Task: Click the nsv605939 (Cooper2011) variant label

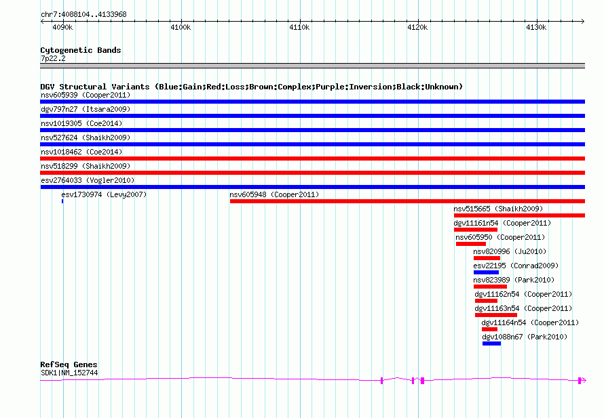Action: click(x=85, y=95)
